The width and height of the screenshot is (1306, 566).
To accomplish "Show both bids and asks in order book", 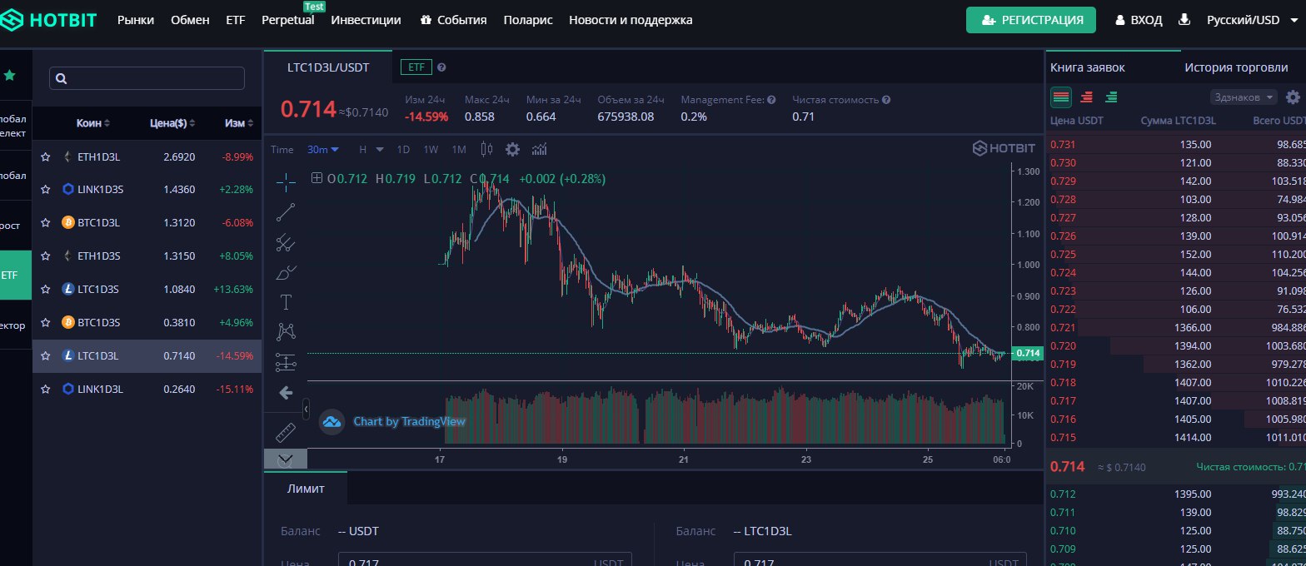I will point(1060,97).
